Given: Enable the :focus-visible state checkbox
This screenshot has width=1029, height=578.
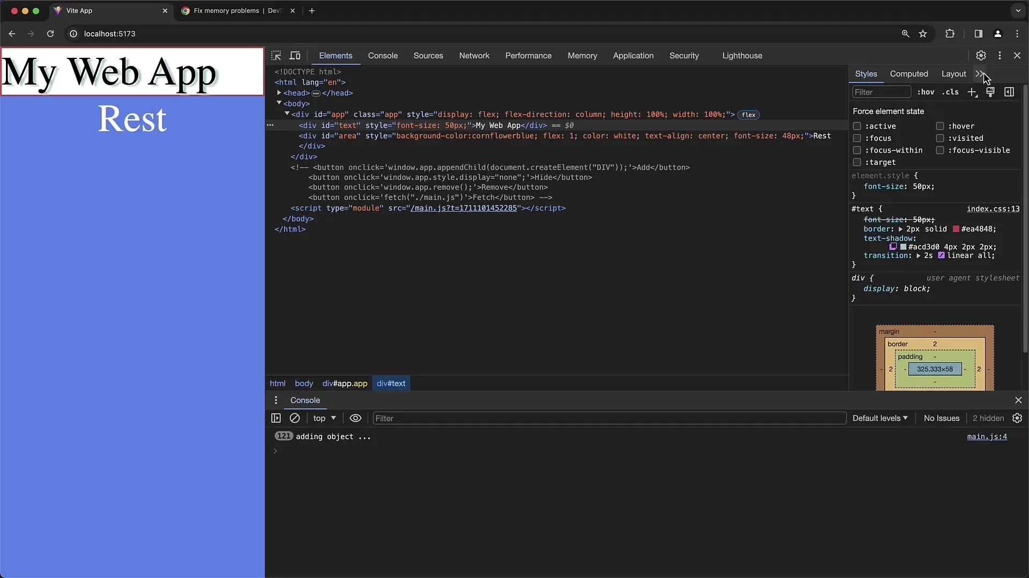Looking at the screenshot, I should (940, 150).
